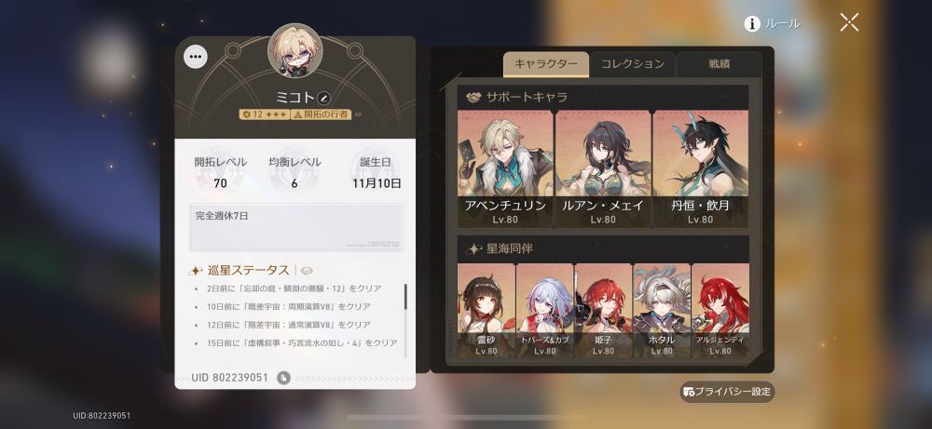932x429 pixels.
Task: Open the プライバシー設定 button
Action: tap(728, 392)
